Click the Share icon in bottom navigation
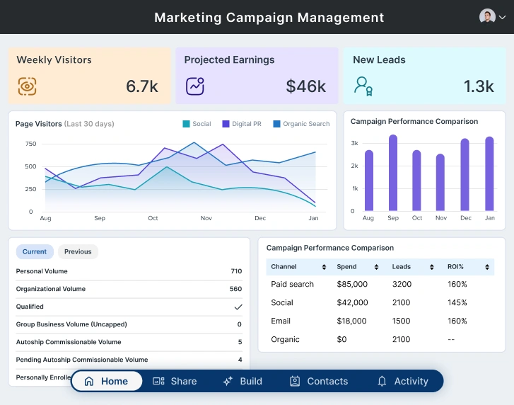Viewport: 514px width, 405px height. click(x=158, y=381)
